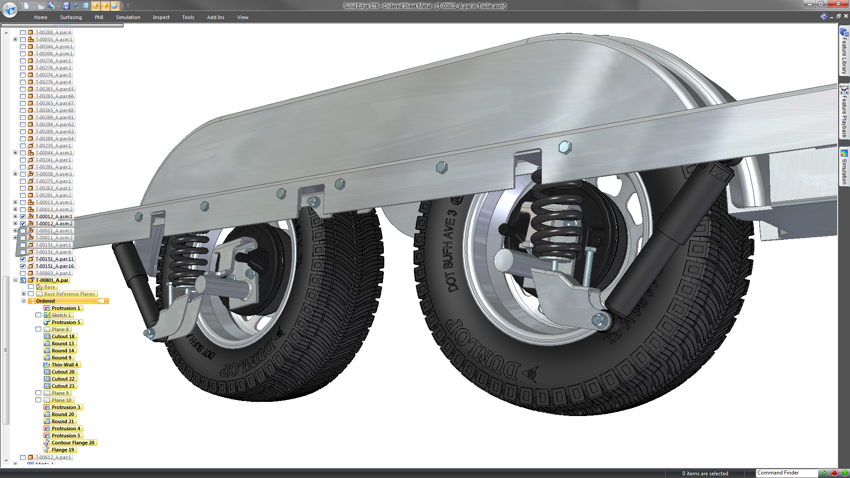
Task: Uncheck the T-00151_A.par:11 visibility checkbox
Action: coord(23,259)
